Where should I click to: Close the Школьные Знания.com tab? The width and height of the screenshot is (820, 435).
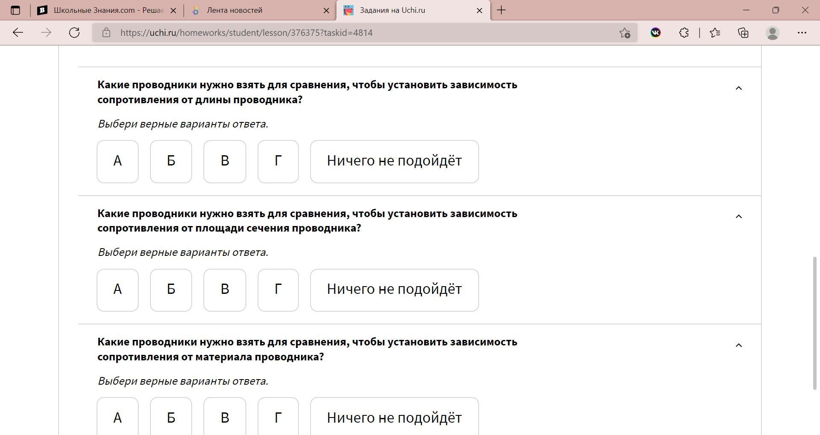[173, 11]
